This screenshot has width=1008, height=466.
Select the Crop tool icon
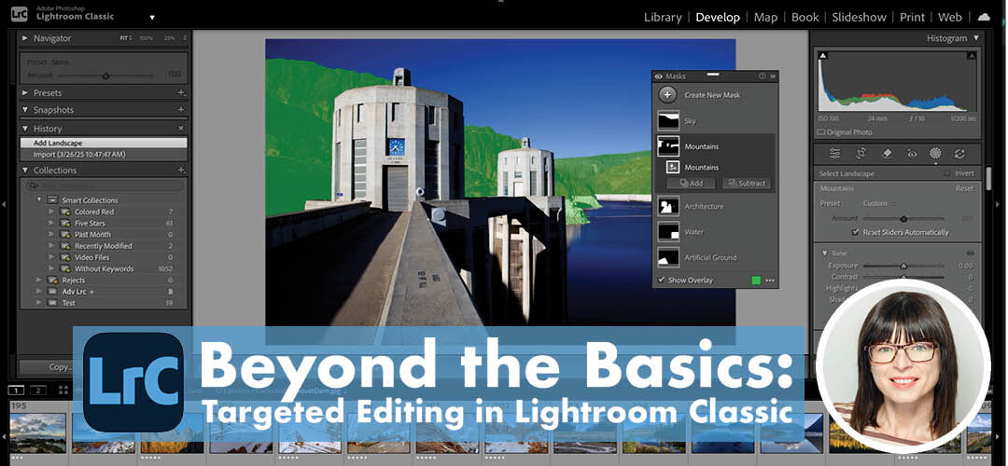pos(861,154)
